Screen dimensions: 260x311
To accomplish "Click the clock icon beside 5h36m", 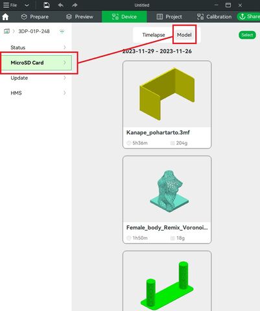I will pyautogui.click(x=129, y=143).
